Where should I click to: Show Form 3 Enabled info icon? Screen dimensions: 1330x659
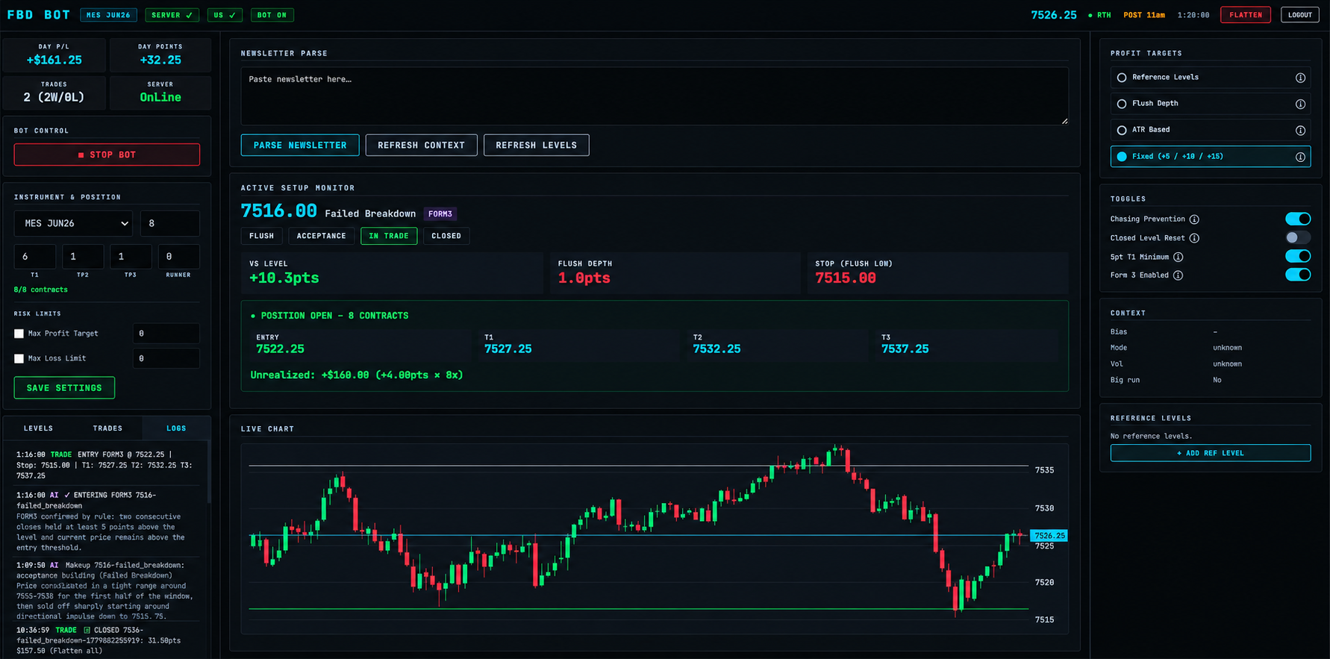[1178, 275]
